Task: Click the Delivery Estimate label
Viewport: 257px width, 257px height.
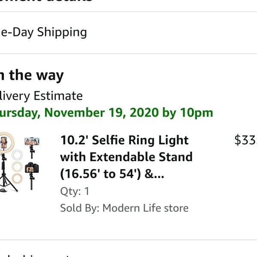Action: click(x=41, y=96)
